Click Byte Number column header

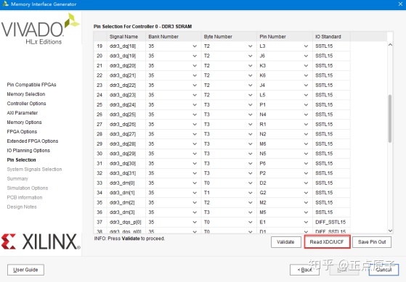[229, 36]
